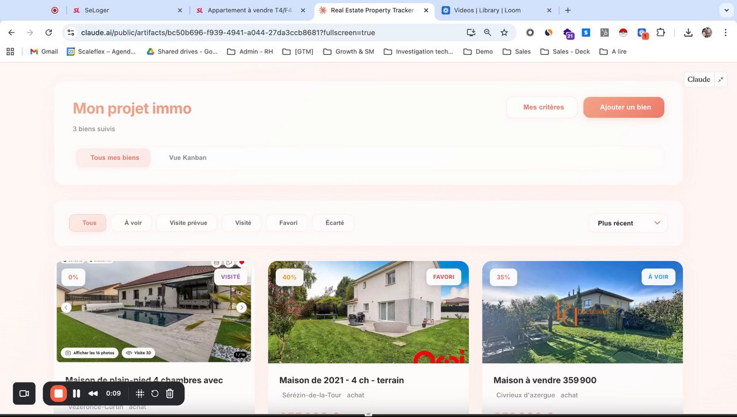Click the FAVORI badge on Sérézin-de-la-Tour house
Image resolution: width=737 pixels, height=417 pixels.
tap(444, 277)
